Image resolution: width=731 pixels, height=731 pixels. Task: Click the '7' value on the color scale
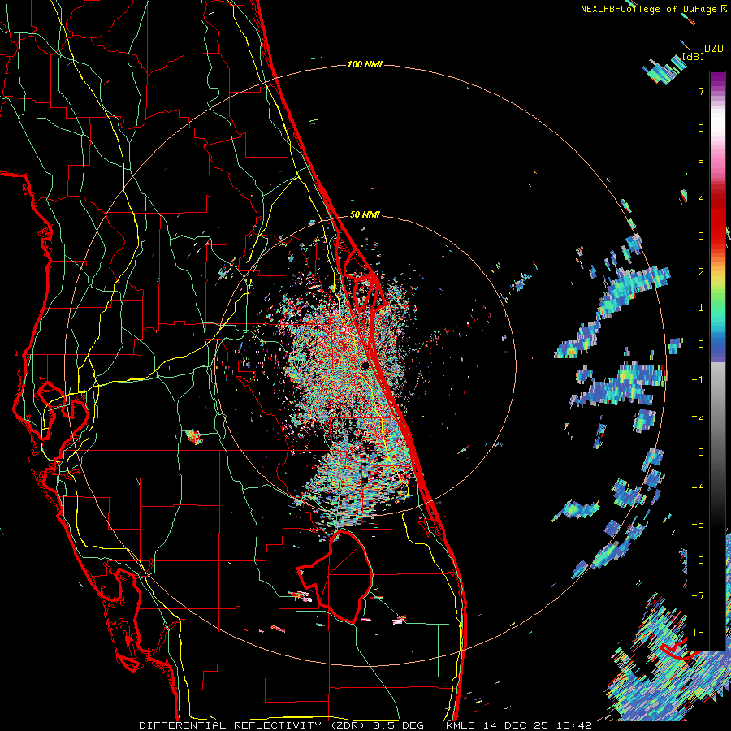pos(701,91)
